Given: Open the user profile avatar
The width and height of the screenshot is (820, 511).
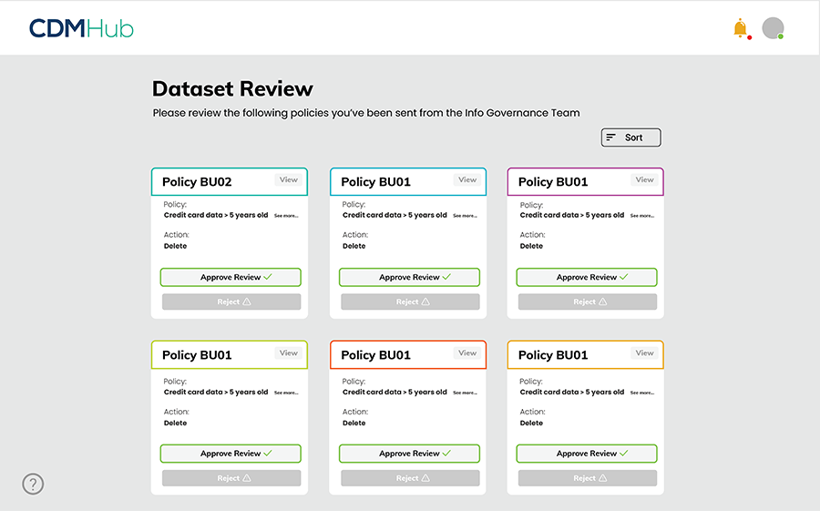Looking at the screenshot, I should (x=773, y=28).
